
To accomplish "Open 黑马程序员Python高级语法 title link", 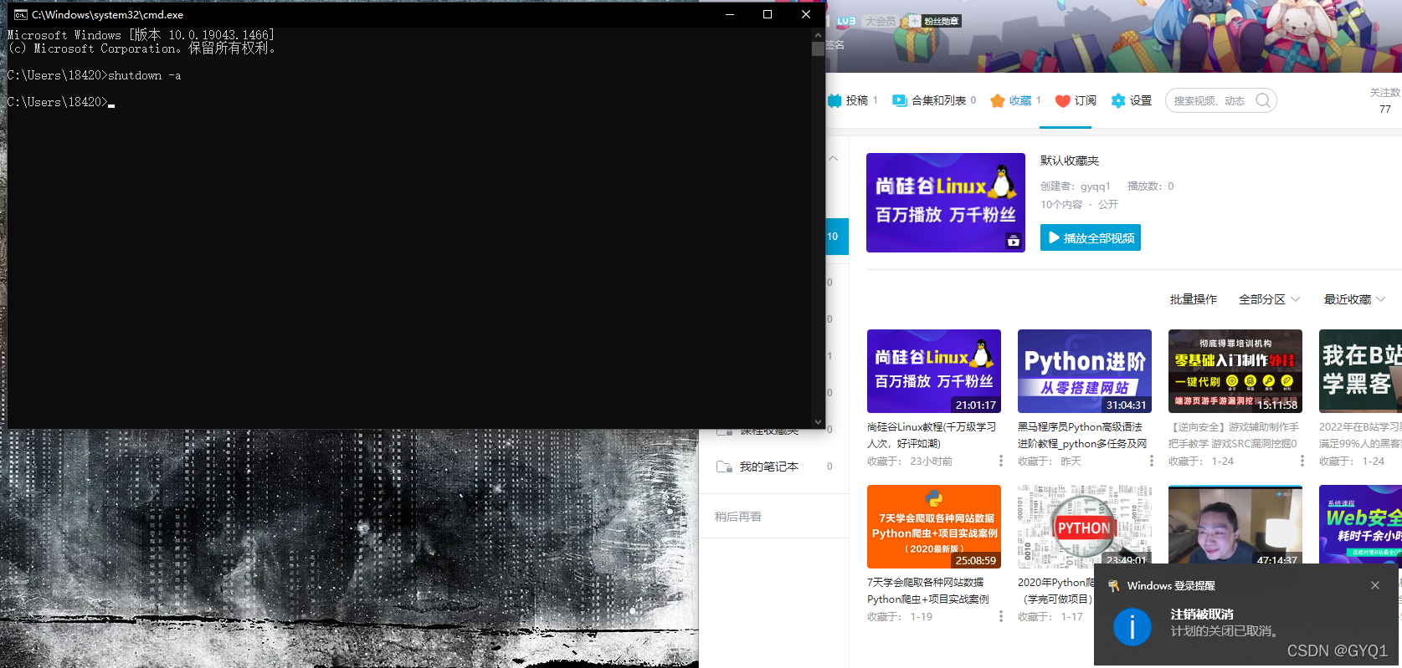I will 1082,435.
